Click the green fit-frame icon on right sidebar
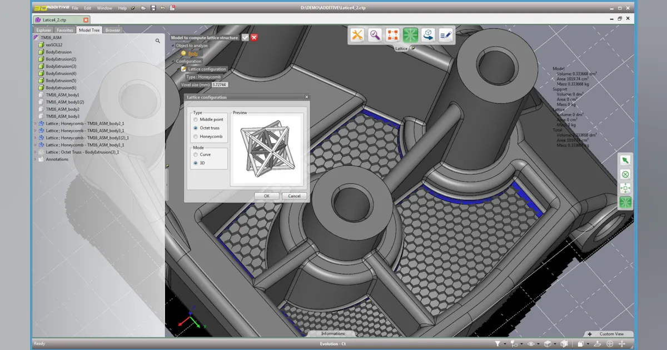 coord(625,188)
